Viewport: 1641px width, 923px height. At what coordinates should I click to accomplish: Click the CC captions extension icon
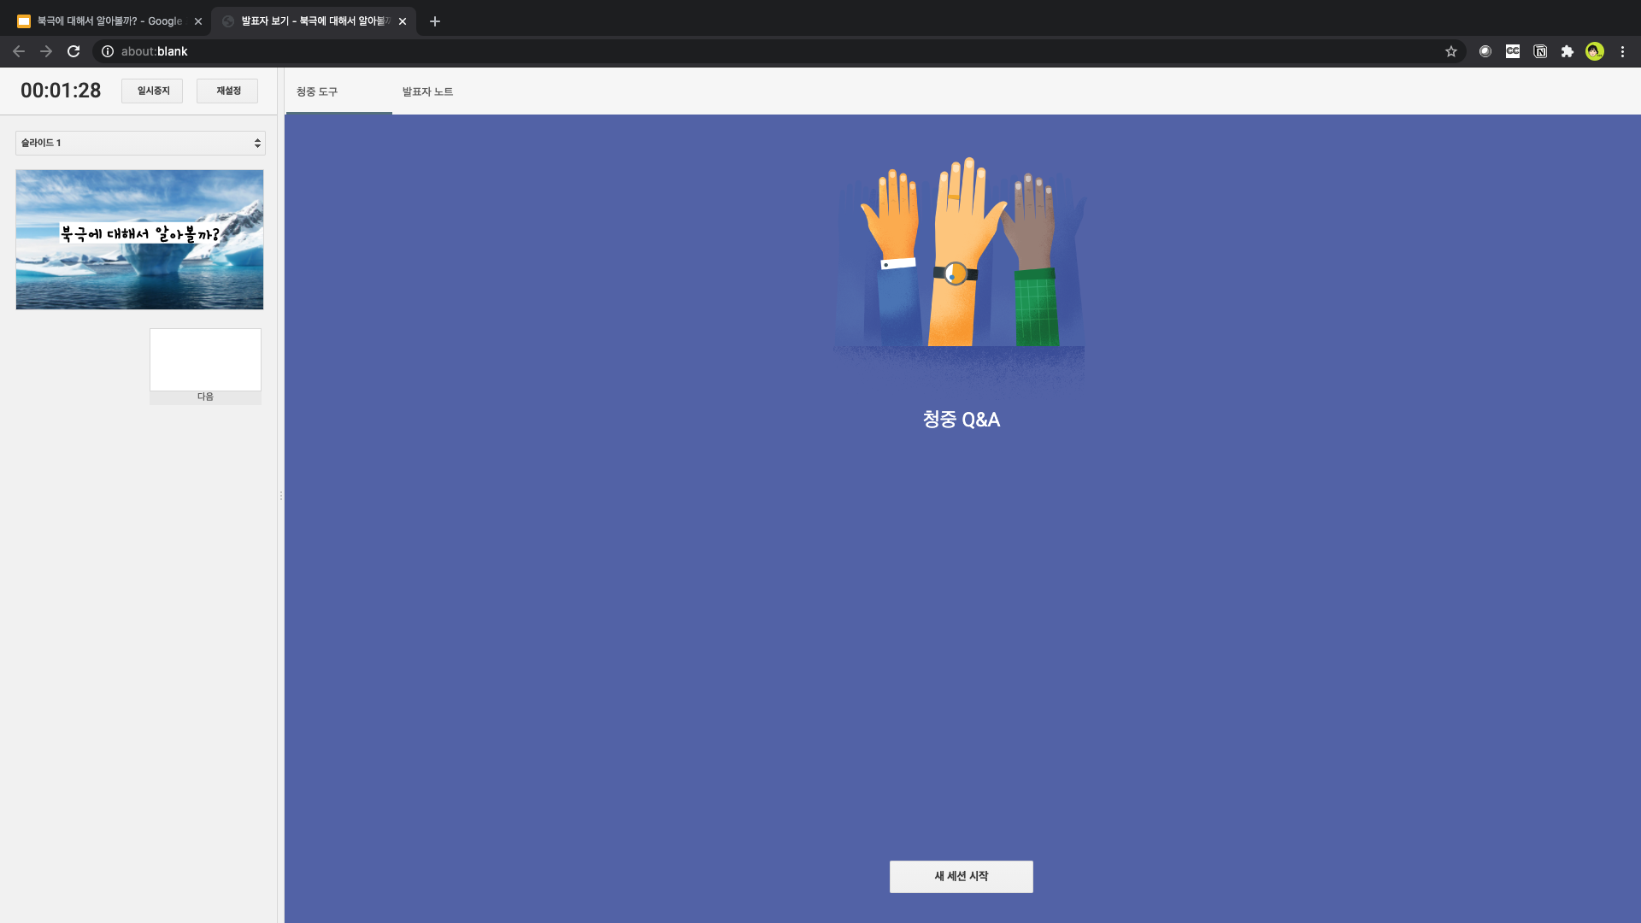click(x=1512, y=51)
